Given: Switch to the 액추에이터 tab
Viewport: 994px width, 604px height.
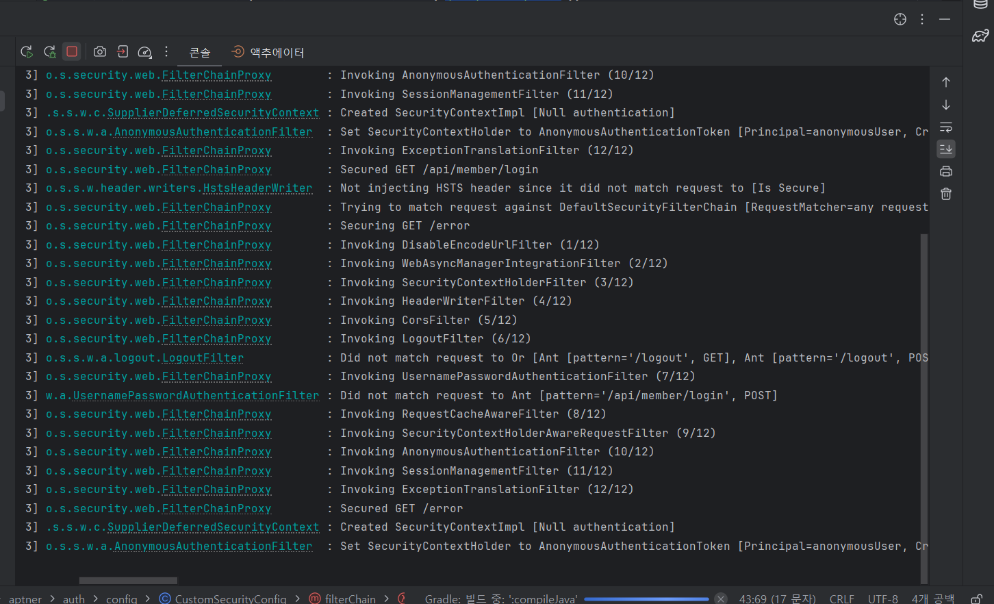Looking at the screenshot, I should tap(268, 52).
